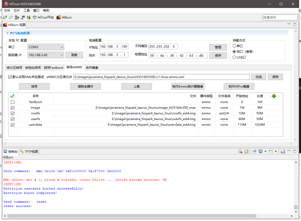Click the green plus add-partition icon

(274, 96)
